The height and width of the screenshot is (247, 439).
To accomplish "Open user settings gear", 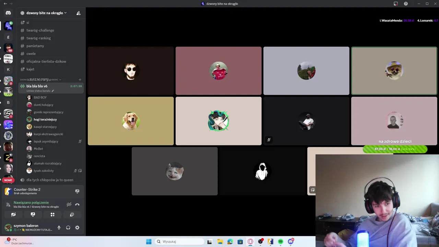I will pos(77,227).
